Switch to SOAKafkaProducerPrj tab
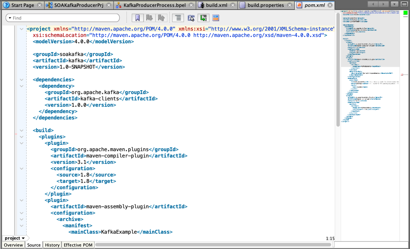Screen dimensions: 410x249 point(79,5)
